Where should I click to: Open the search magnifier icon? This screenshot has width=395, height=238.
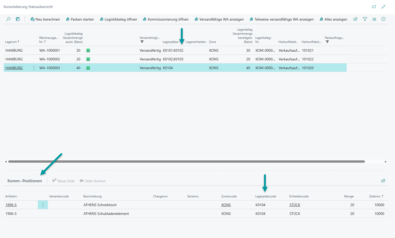[8, 19]
